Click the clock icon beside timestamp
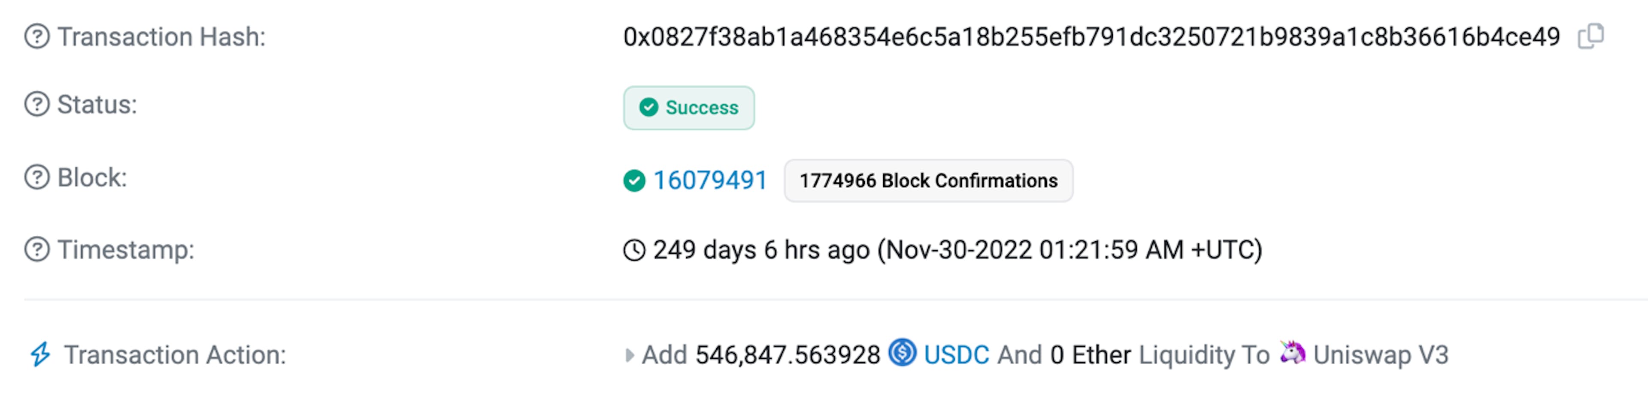1648x396 pixels. click(x=634, y=250)
